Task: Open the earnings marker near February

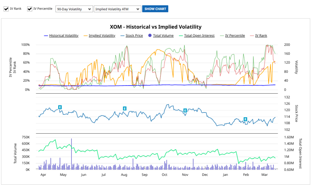Action: pos(245,119)
